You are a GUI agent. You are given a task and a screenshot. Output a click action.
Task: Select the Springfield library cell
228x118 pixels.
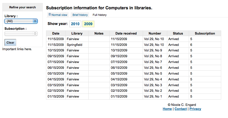point(74,45)
